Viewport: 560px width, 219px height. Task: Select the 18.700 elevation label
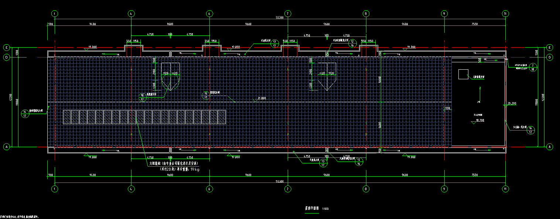point(480,121)
